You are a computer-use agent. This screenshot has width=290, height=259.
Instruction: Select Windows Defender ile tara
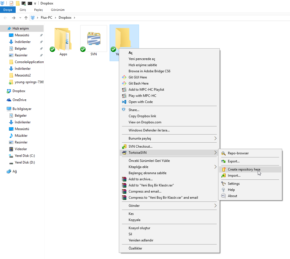click(x=169, y=130)
